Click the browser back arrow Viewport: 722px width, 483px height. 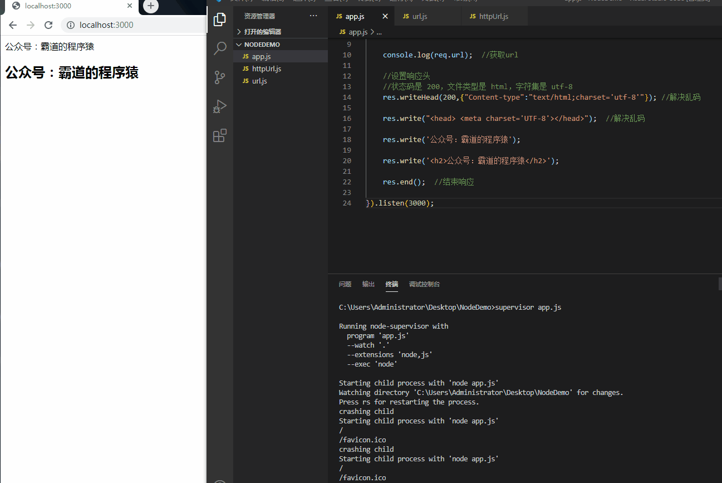(x=13, y=25)
